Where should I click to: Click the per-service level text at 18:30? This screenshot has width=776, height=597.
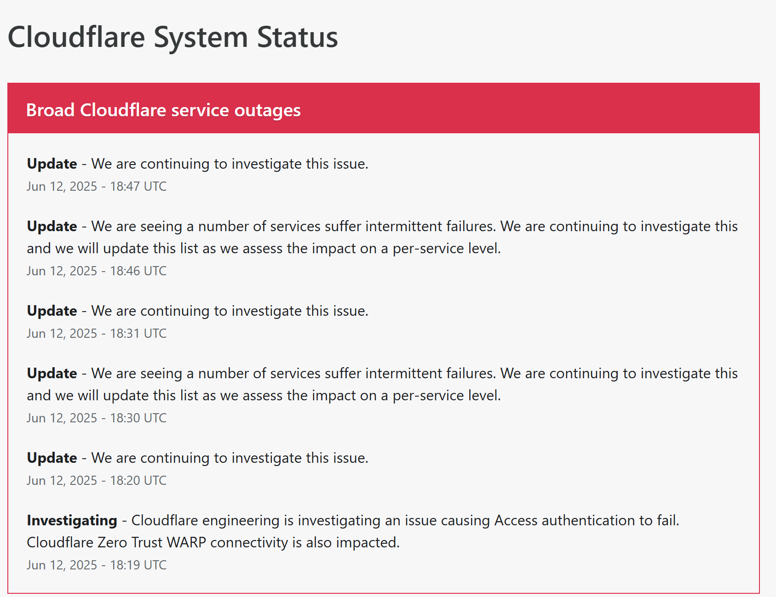(447, 396)
